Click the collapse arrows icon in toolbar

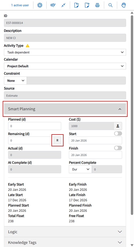[x=64, y=5]
